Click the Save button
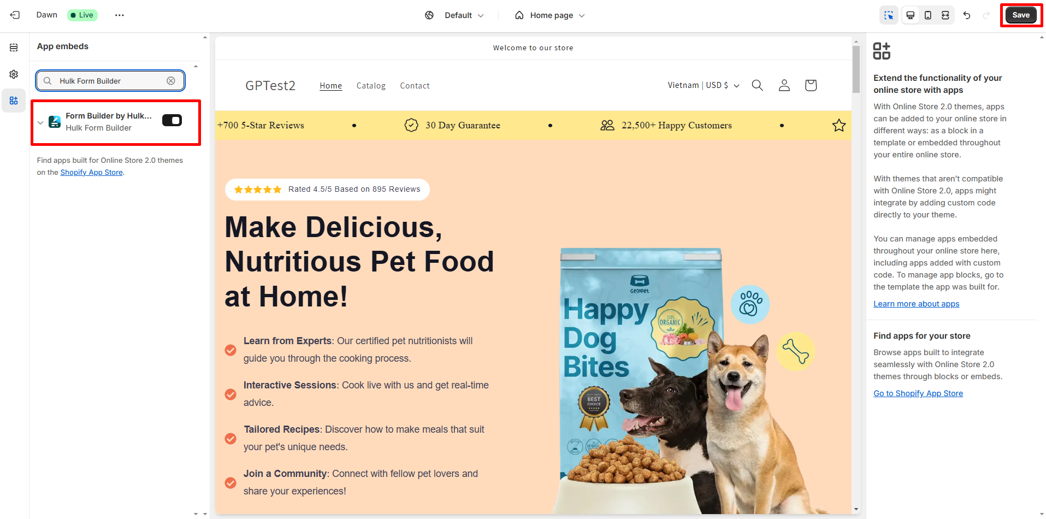 tap(1020, 15)
